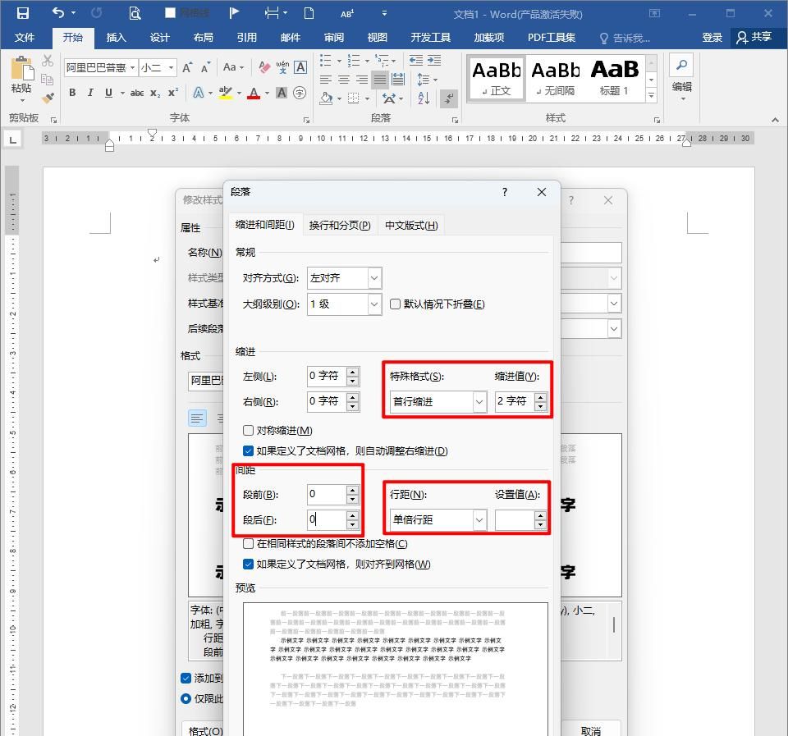This screenshot has width=788, height=736.
Task: Toggle bold formatting in the ribbon
Action: coord(72,94)
